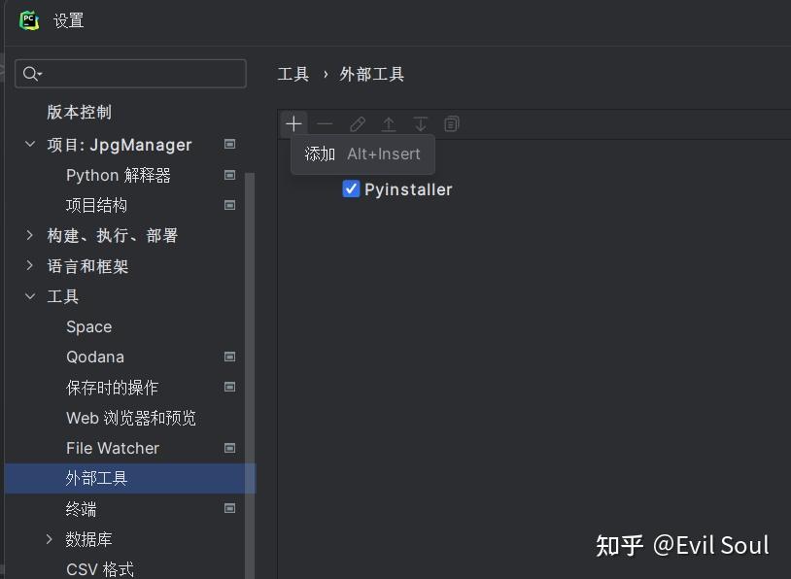The width and height of the screenshot is (791, 579).
Task: Click the Add (+) external tool button
Action: click(x=293, y=124)
